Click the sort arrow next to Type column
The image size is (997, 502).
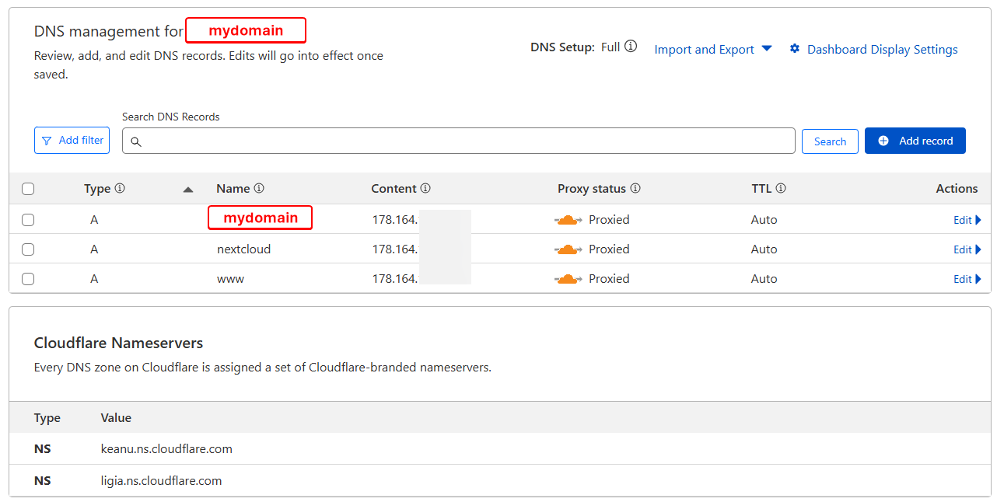click(x=188, y=189)
